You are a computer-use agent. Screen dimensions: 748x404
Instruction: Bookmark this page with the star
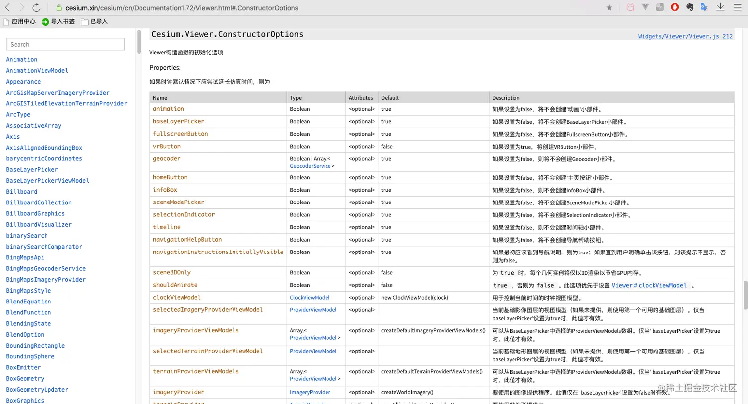pyautogui.click(x=609, y=8)
